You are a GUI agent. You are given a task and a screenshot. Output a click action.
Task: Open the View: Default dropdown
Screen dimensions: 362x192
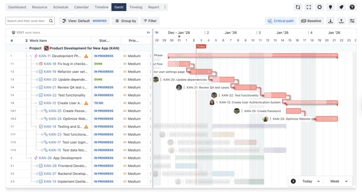84,21
